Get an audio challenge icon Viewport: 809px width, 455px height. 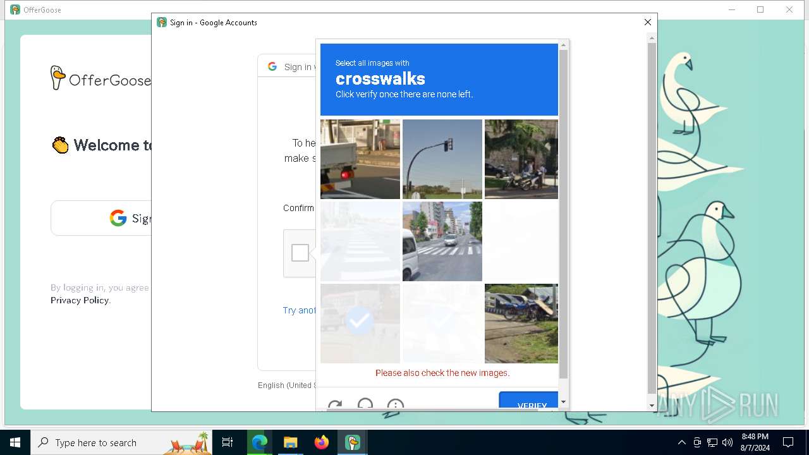pyautogui.click(x=365, y=404)
